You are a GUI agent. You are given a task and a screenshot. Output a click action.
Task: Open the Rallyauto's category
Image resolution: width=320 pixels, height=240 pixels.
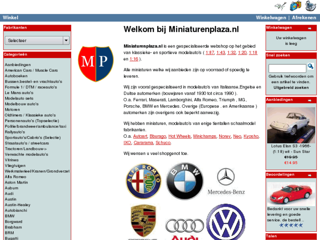pos(15,132)
